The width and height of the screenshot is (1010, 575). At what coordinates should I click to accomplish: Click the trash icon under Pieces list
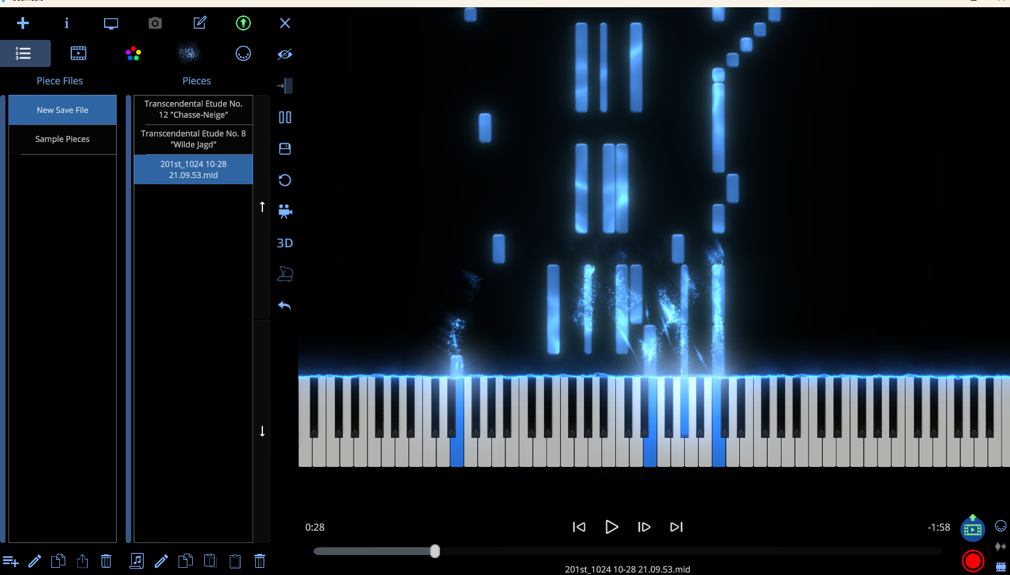[260, 561]
